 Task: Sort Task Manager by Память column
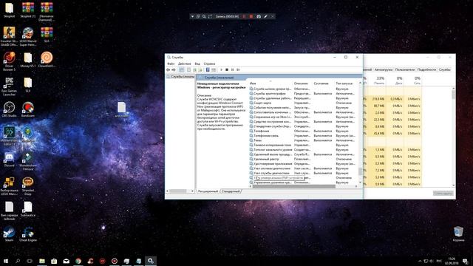pos(378,81)
